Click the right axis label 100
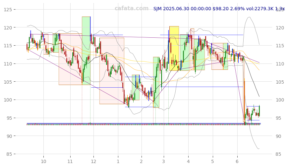Viewport: 288px width, 167px height. point(280,100)
